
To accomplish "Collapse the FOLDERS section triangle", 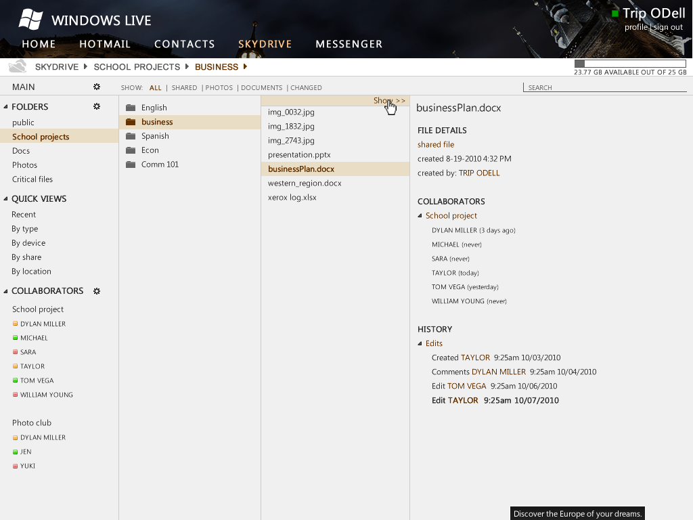I will [5, 106].
